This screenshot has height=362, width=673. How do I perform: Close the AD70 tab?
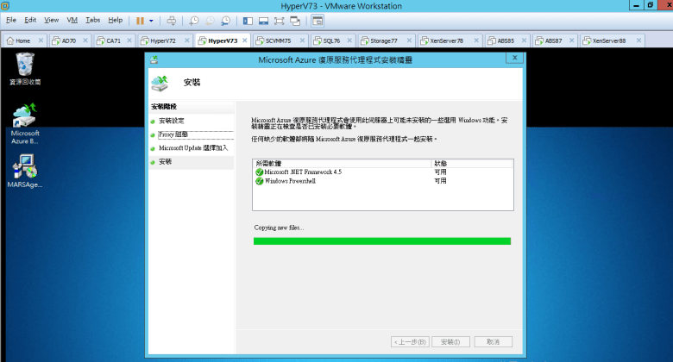[85, 41]
